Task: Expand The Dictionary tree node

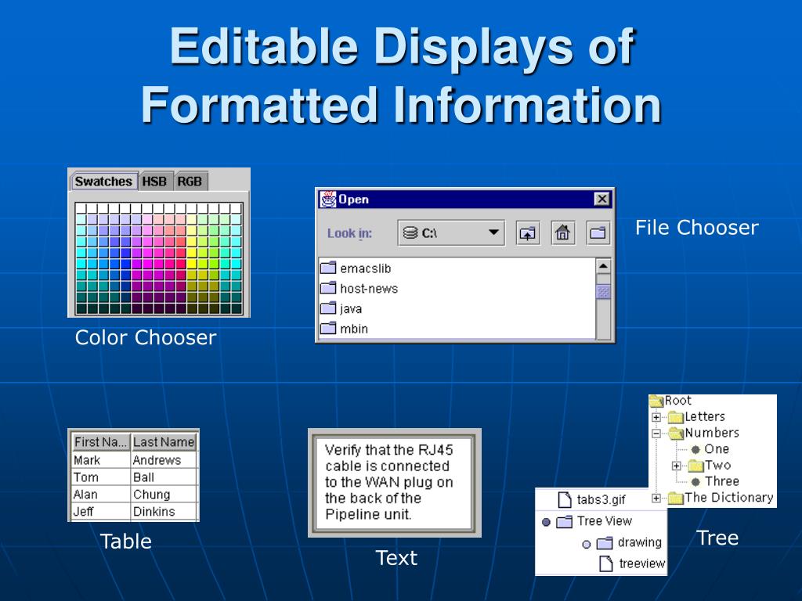Action: 657,498
